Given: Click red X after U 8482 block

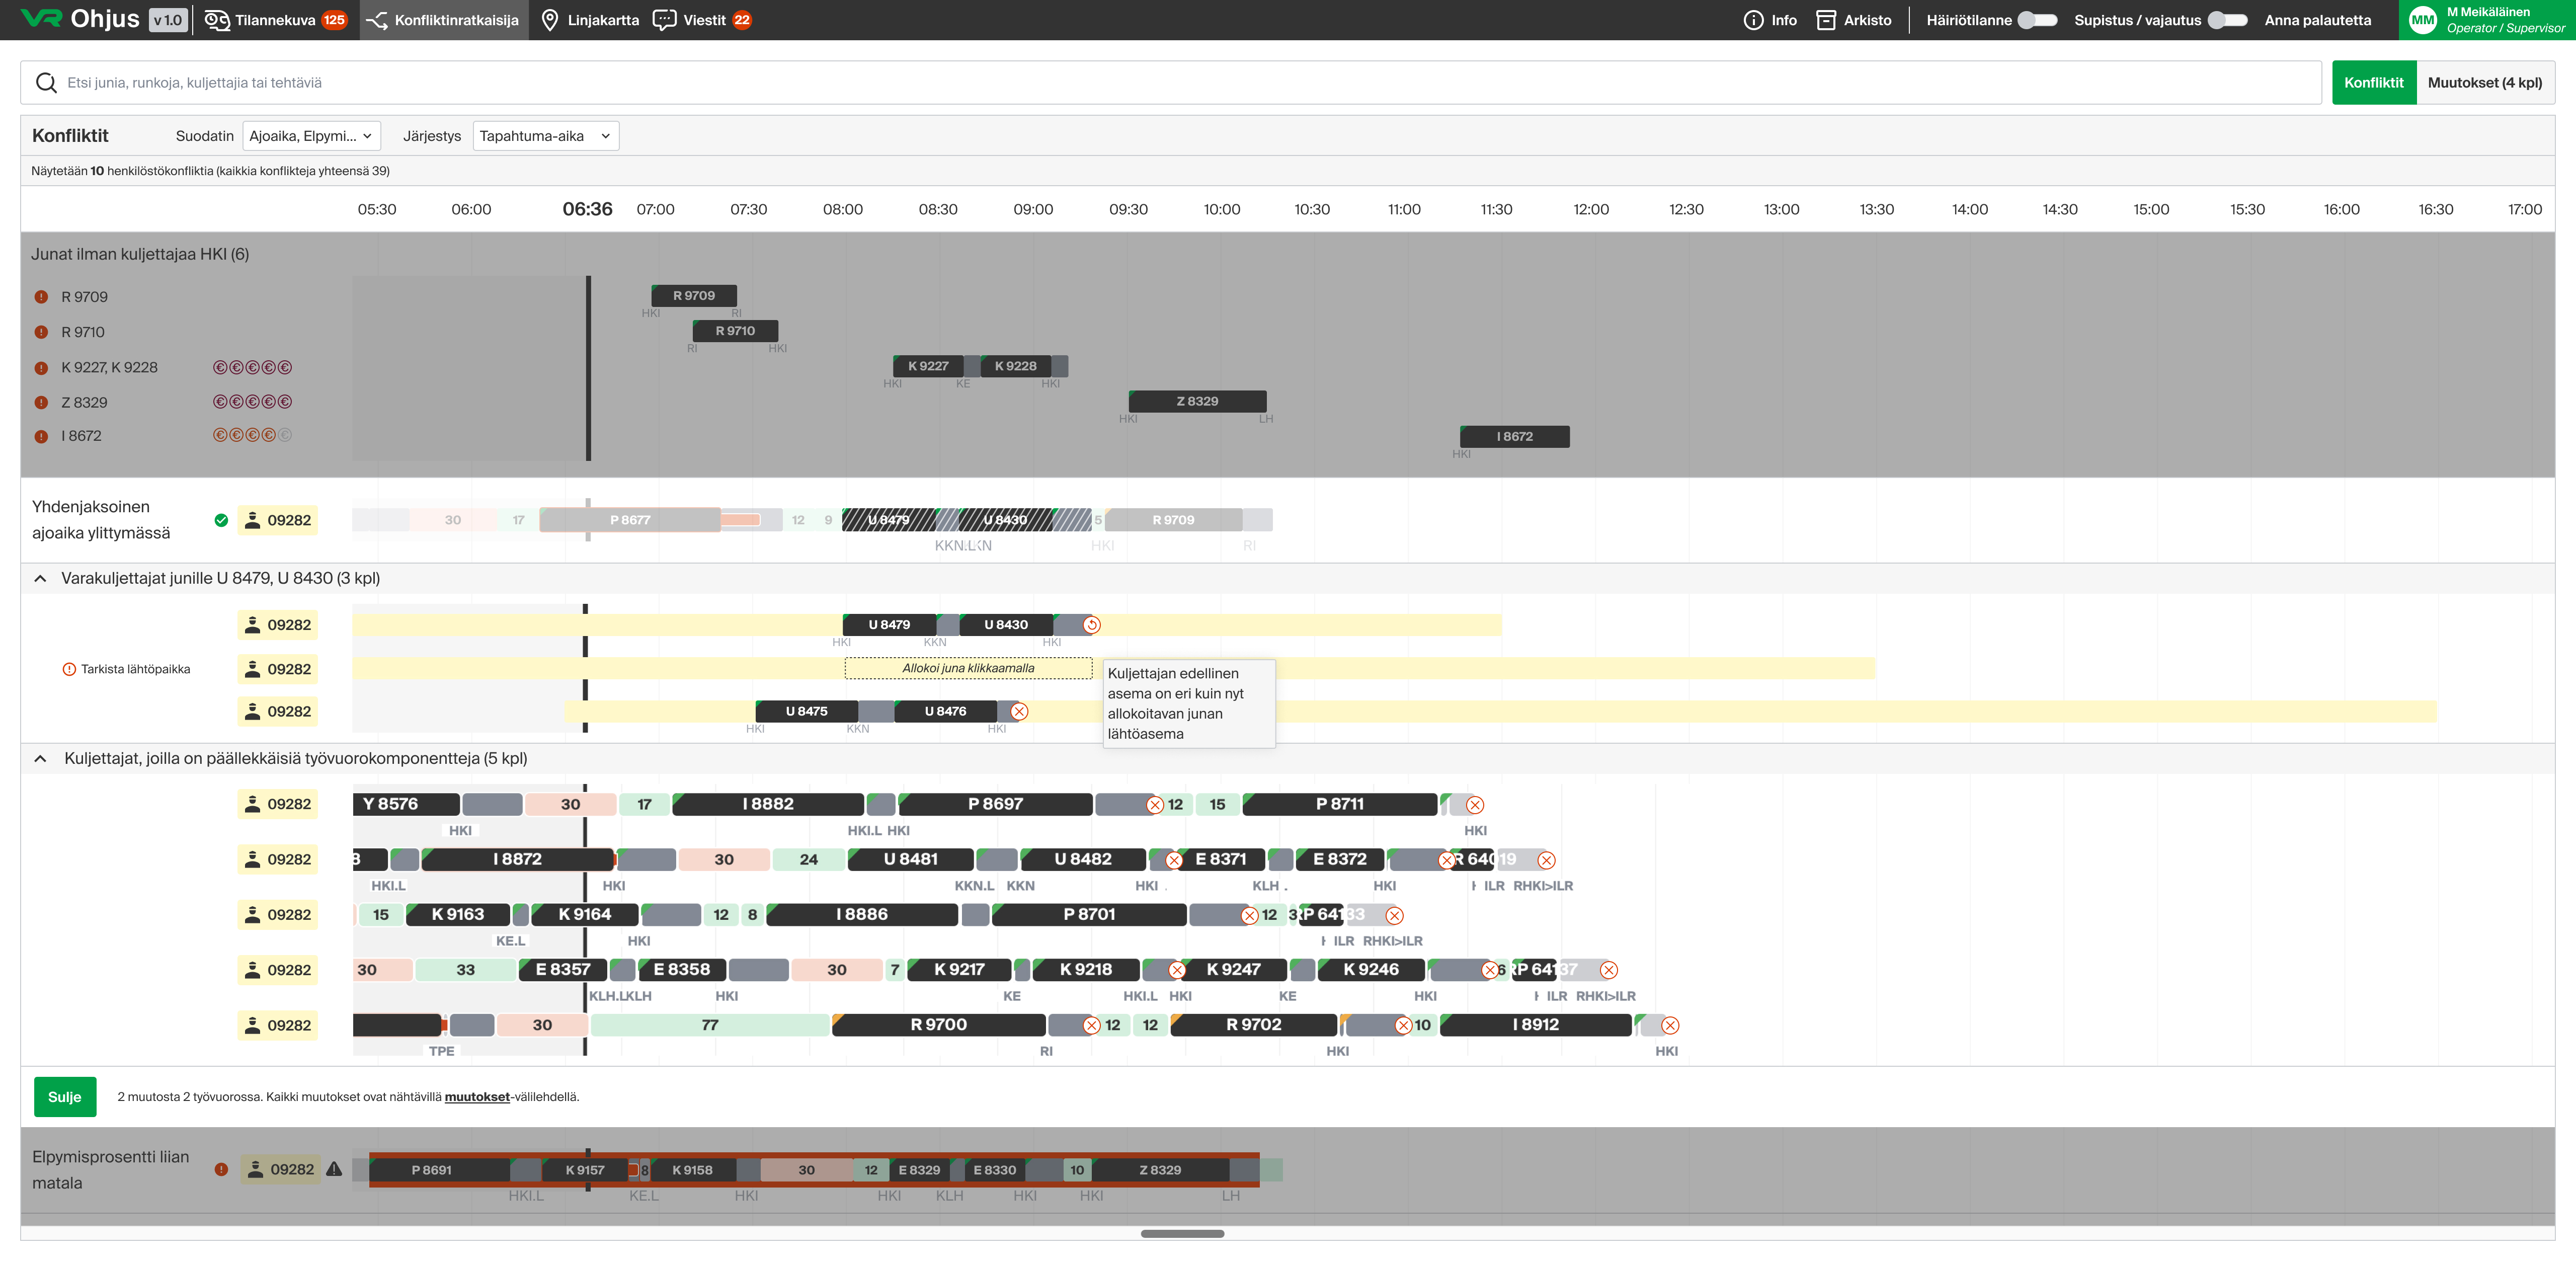Looking at the screenshot, I should pyautogui.click(x=1174, y=860).
